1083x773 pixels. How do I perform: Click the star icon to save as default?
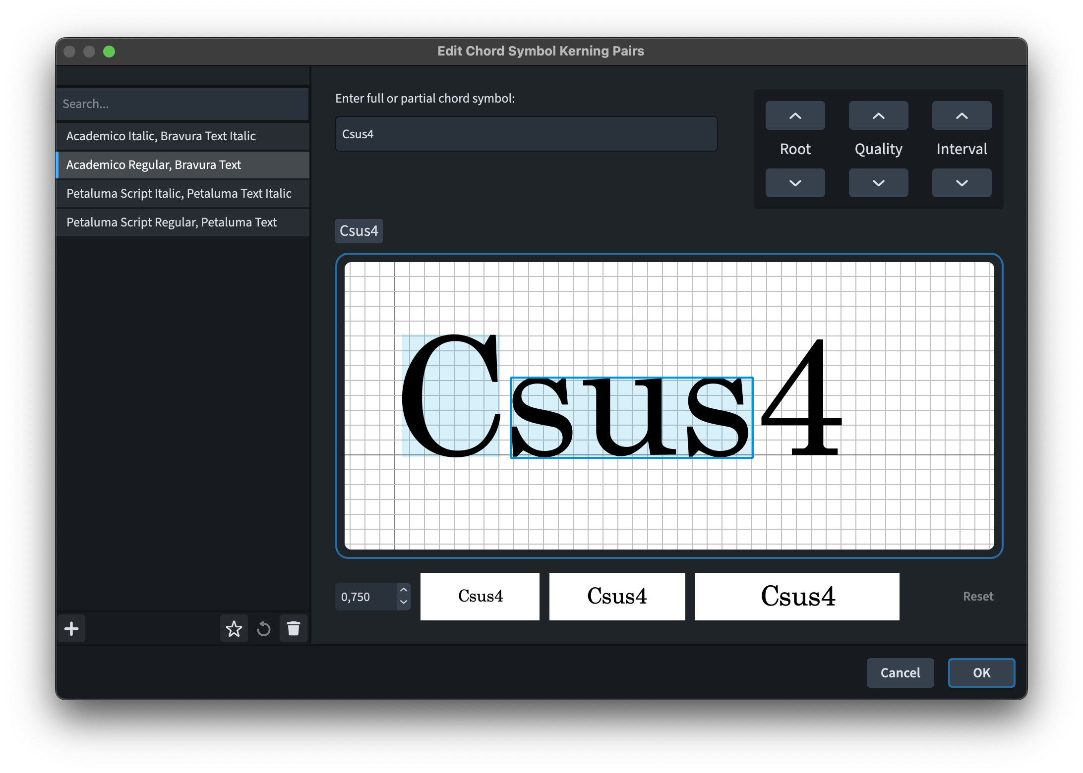click(234, 629)
